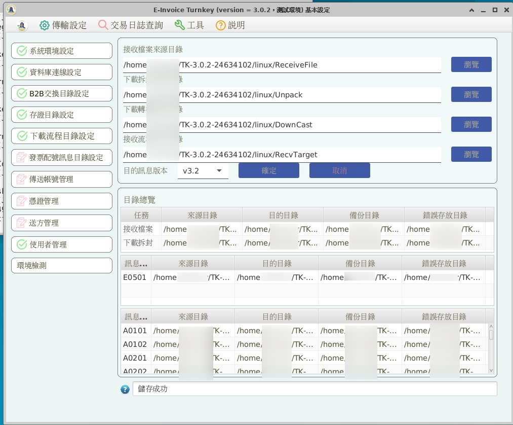Click the title bar application icon
Screen dimensions: 513x425
11,10
